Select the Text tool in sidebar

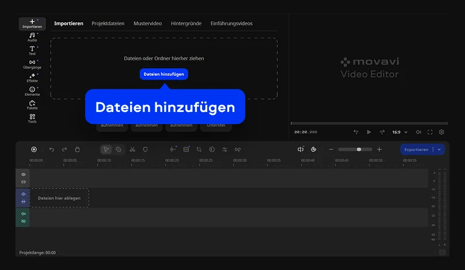click(32, 51)
